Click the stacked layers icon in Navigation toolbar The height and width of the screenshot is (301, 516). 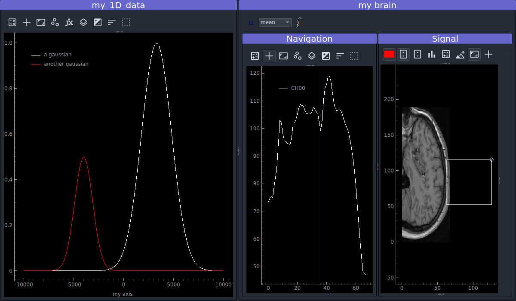click(x=312, y=56)
